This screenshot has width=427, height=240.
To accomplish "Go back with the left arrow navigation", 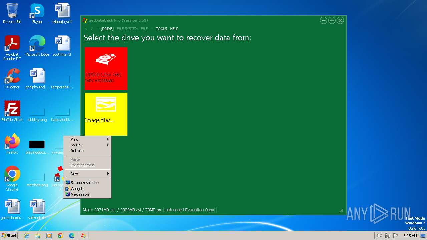I will point(86,29).
